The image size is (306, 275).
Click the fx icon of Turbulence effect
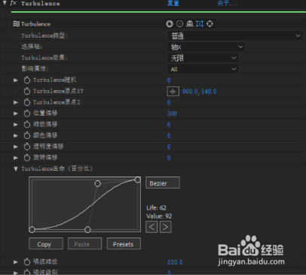click(x=13, y=3)
